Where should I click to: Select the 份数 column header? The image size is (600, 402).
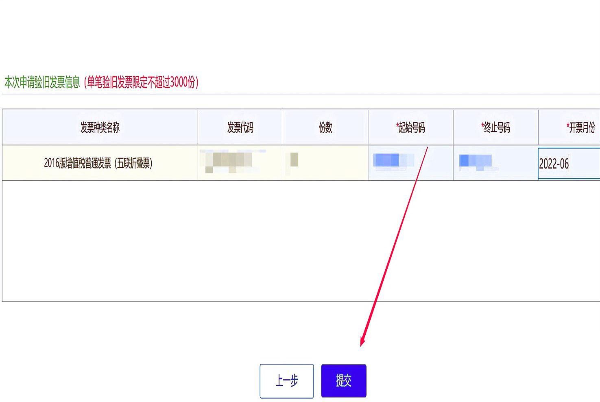pos(325,128)
